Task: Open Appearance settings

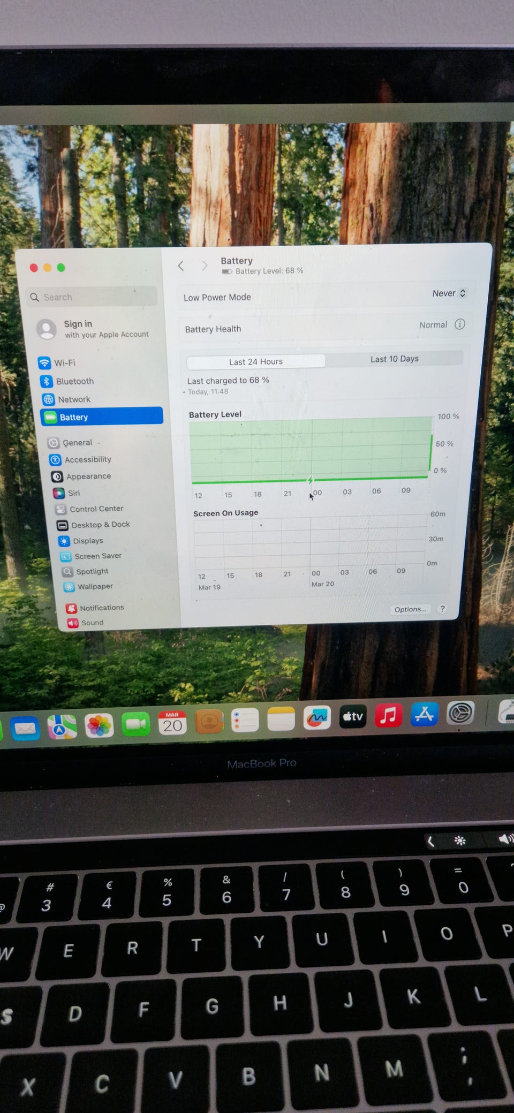Action: pos(81,476)
